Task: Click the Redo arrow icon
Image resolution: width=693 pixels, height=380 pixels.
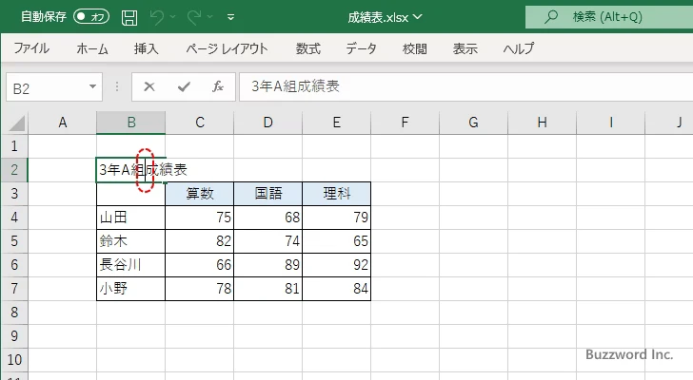Action: (x=194, y=17)
